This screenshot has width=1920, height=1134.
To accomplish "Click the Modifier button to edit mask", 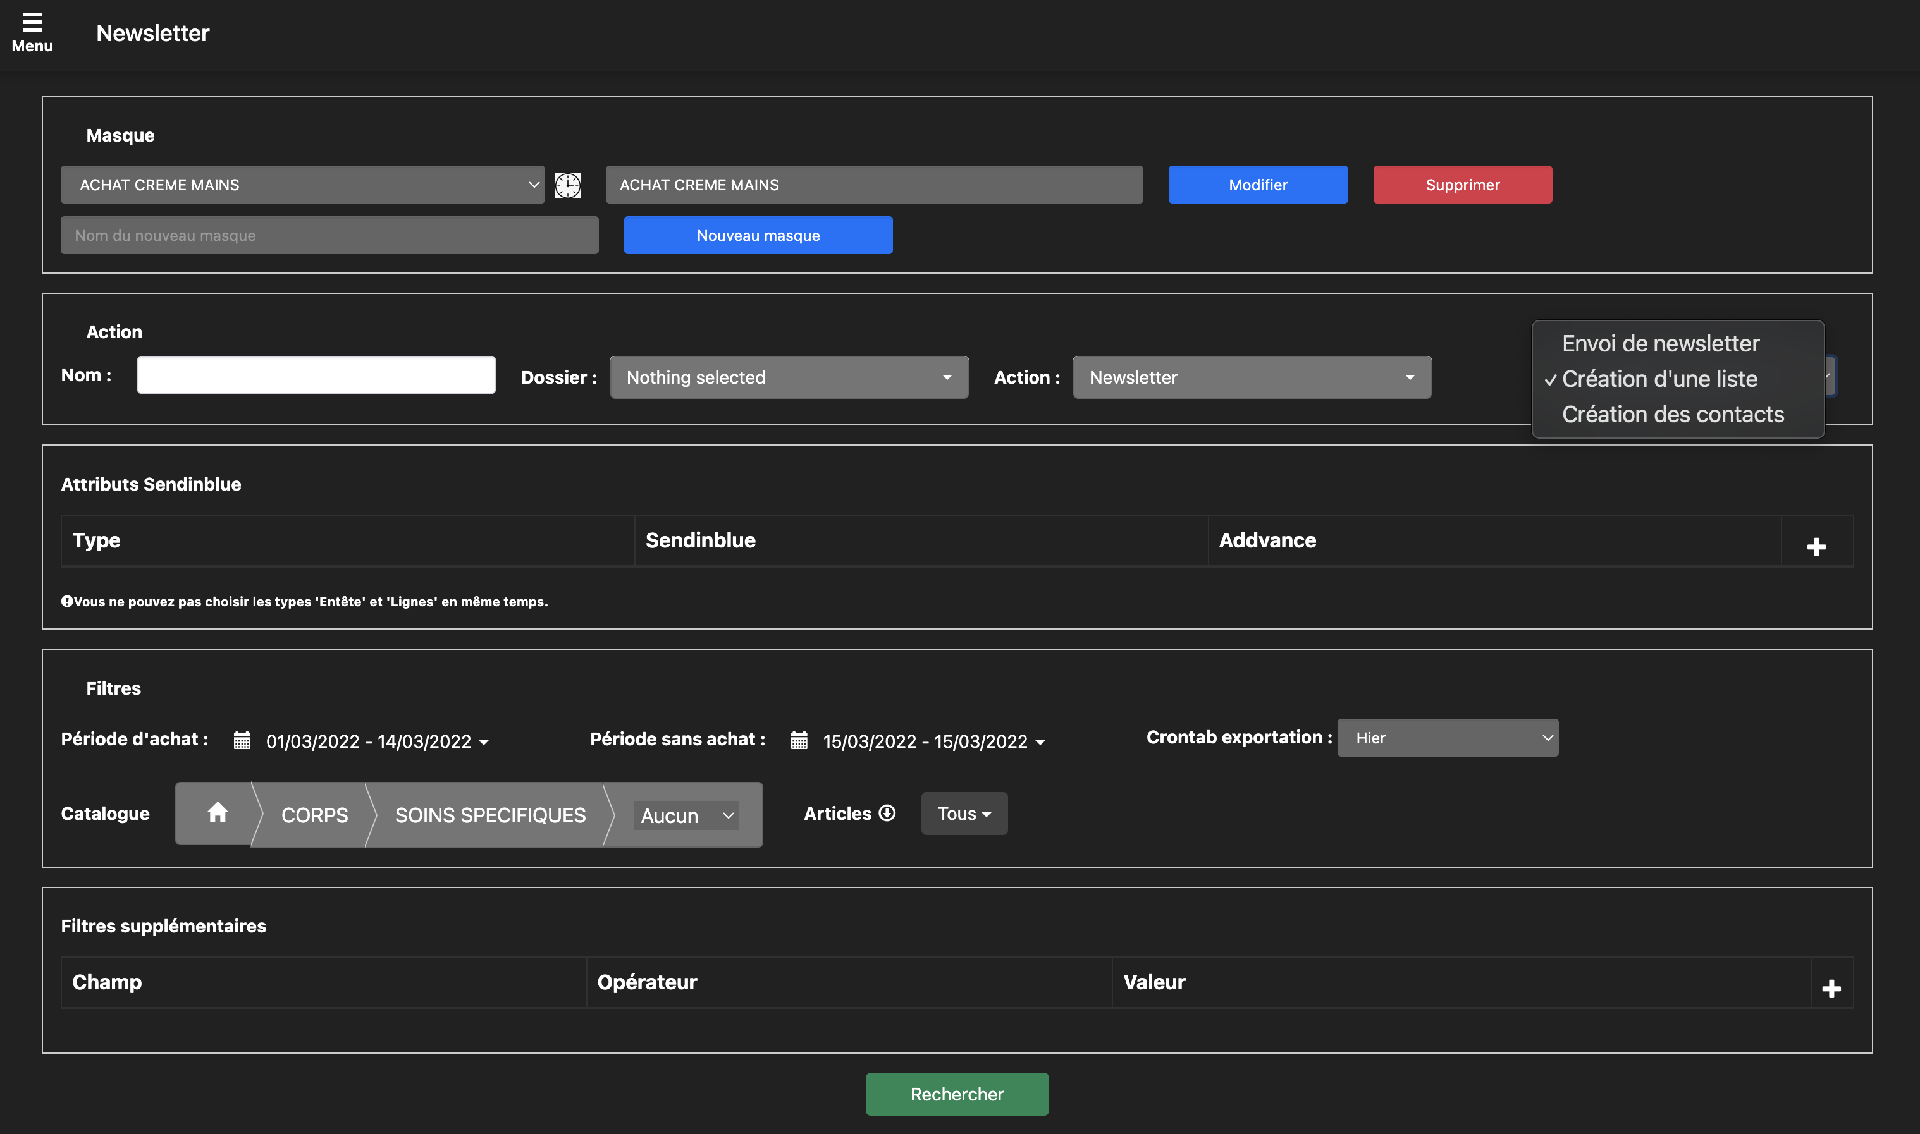I will (1257, 183).
